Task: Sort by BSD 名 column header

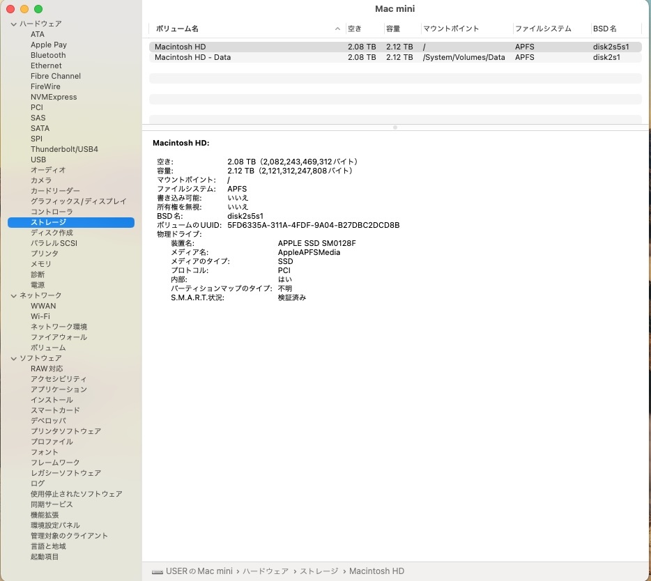Action: [x=604, y=29]
